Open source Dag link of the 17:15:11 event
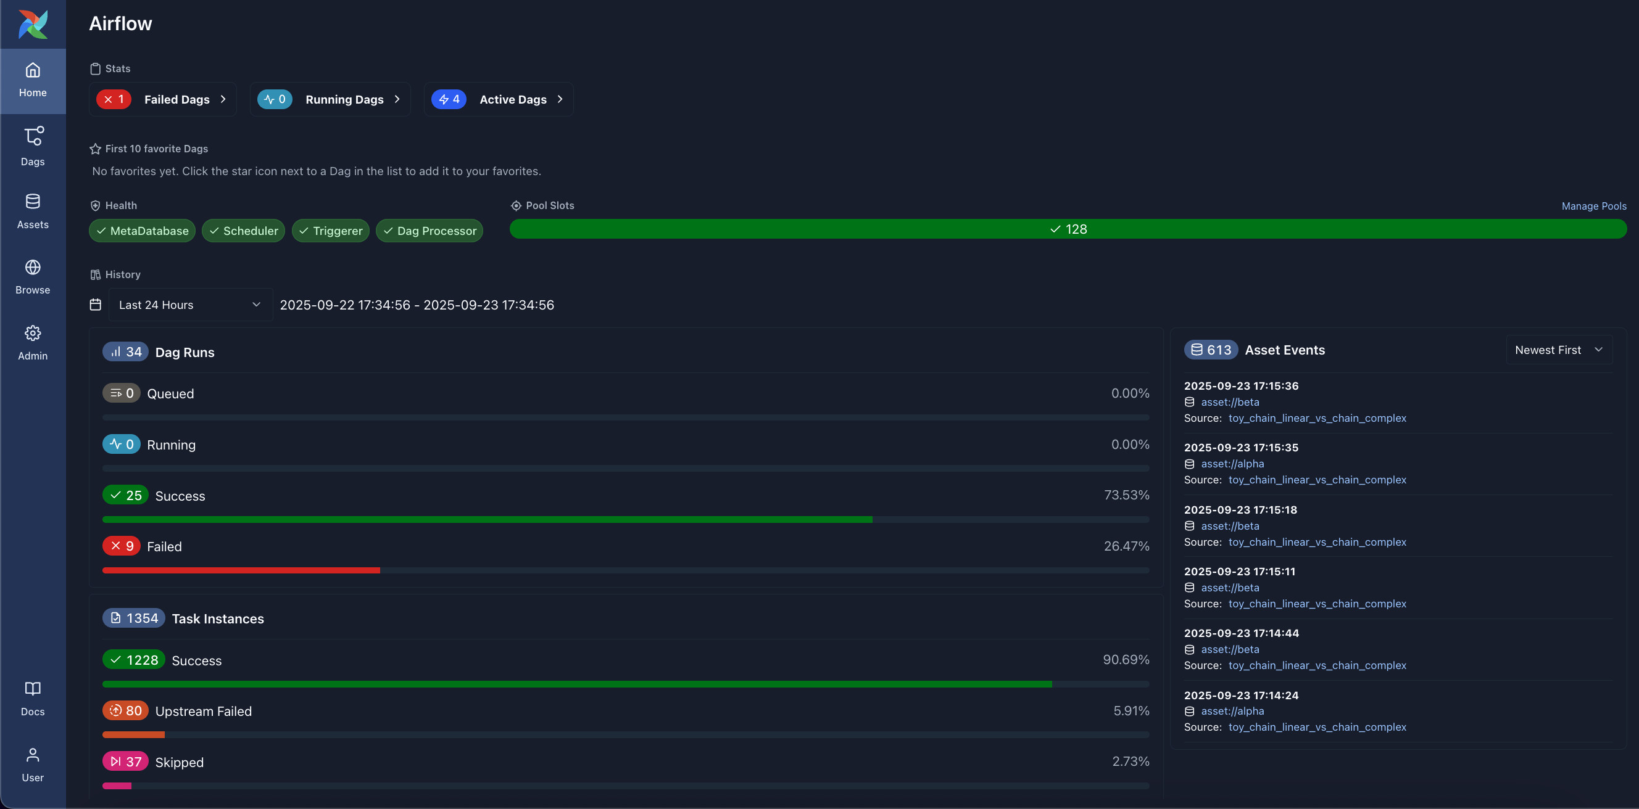This screenshot has height=809, width=1639. pos(1317,604)
